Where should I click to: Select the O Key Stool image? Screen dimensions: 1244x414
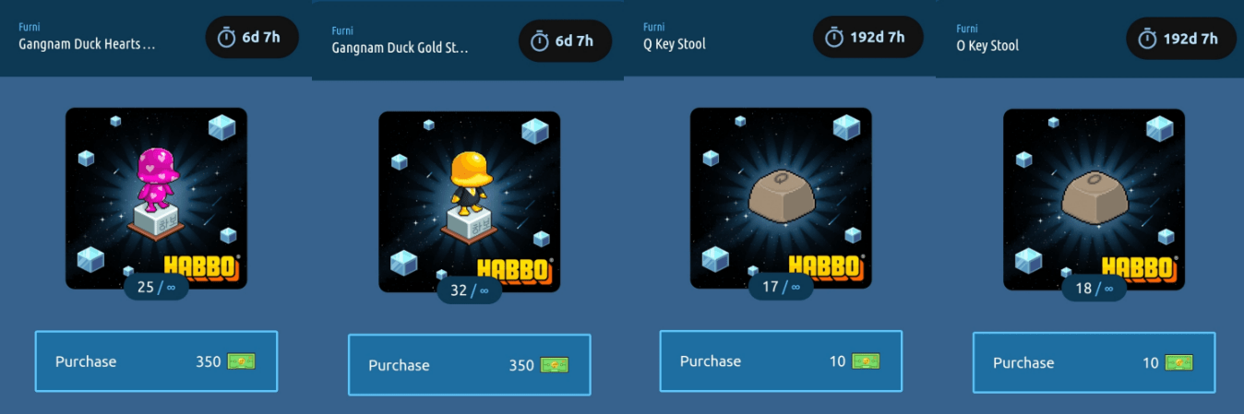pos(1094,199)
